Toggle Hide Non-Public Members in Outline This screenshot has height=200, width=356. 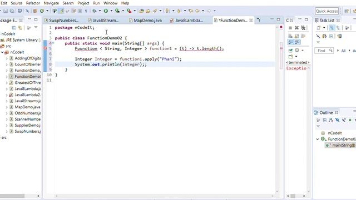350,120
